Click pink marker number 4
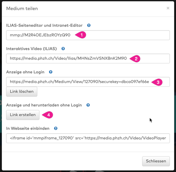This screenshot has width=176, height=172. [48, 115]
